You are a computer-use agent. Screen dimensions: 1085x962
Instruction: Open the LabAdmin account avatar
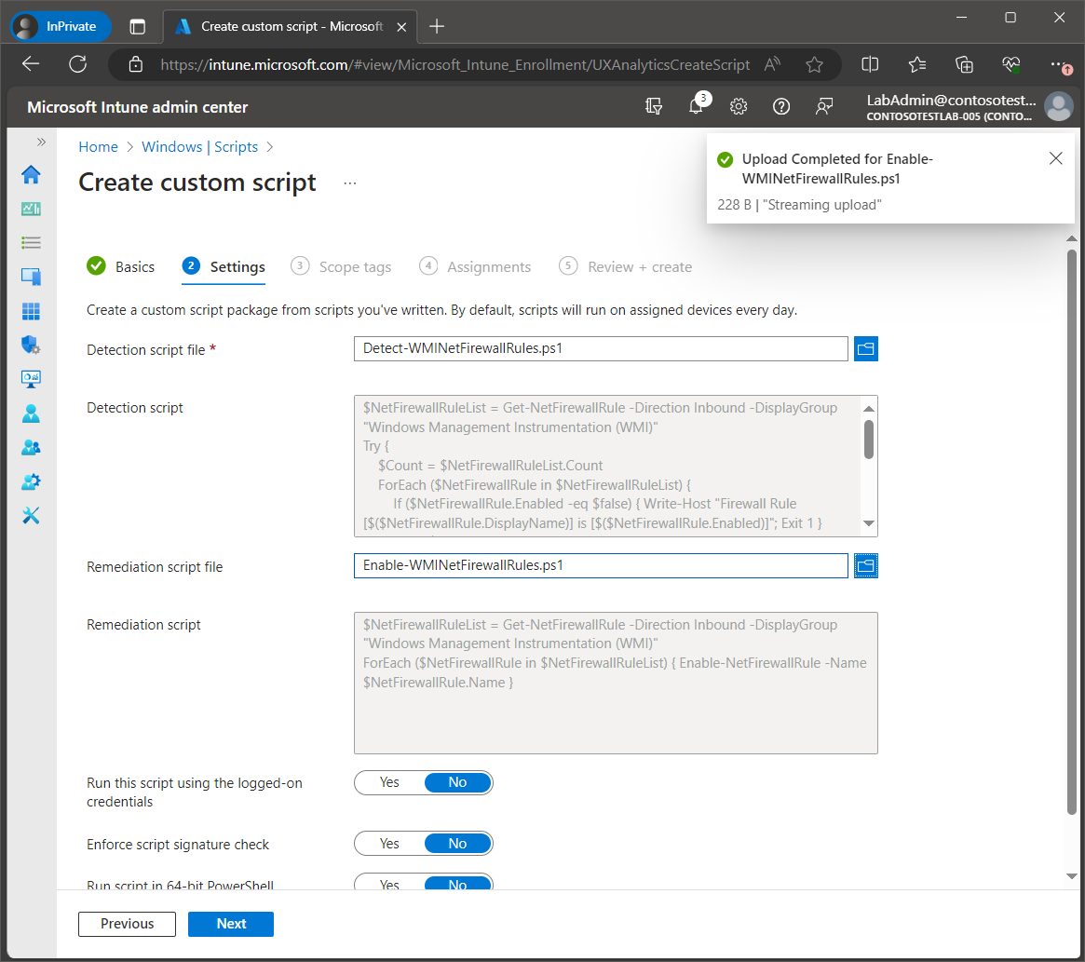[x=1058, y=106]
